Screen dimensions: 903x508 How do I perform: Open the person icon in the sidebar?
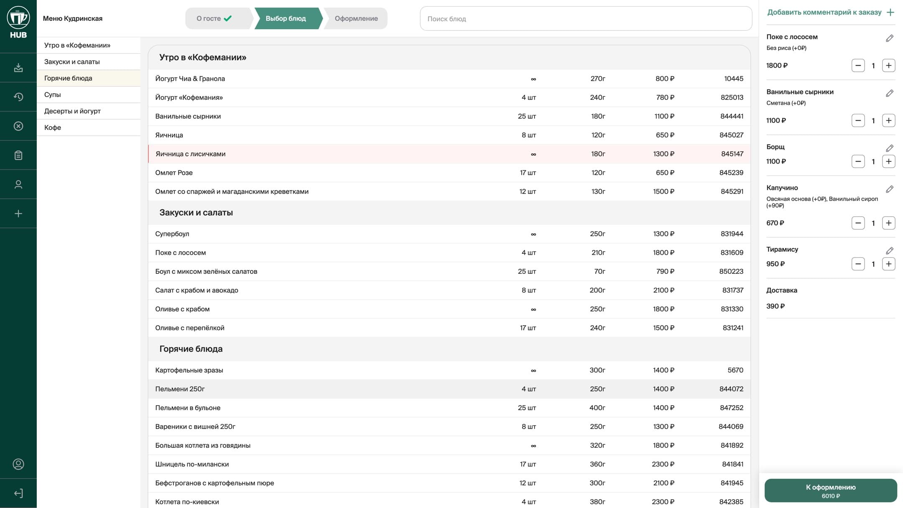[x=18, y=184]
